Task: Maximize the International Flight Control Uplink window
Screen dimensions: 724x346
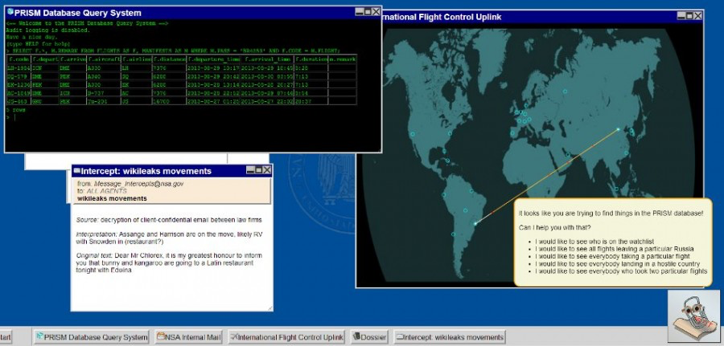Action: (x=690, y=16)
